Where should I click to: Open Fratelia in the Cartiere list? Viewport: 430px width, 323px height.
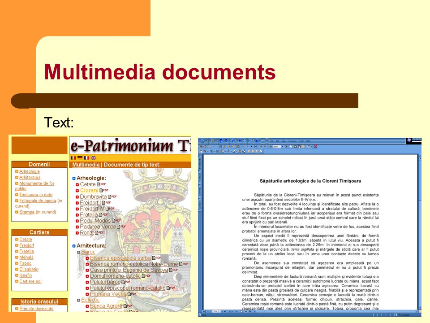[x=26, y=252]
